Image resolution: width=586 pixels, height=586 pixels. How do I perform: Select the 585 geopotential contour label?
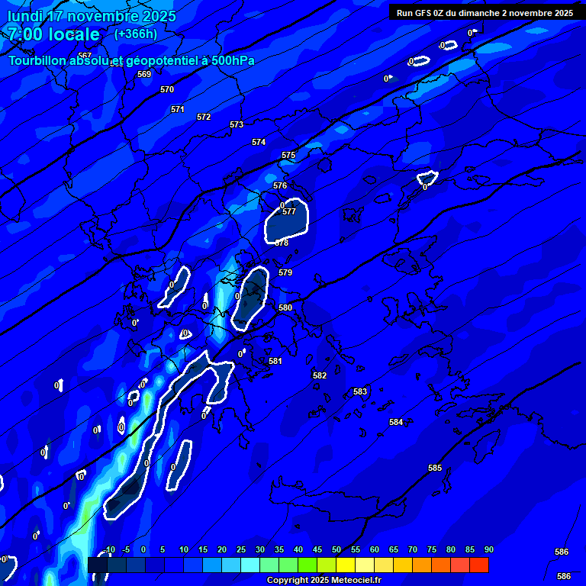point(435,468)
